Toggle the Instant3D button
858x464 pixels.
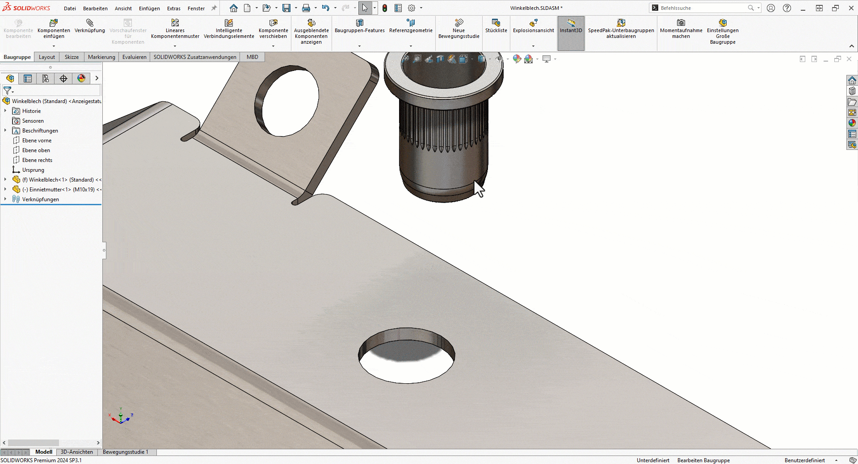coord(571,26)
